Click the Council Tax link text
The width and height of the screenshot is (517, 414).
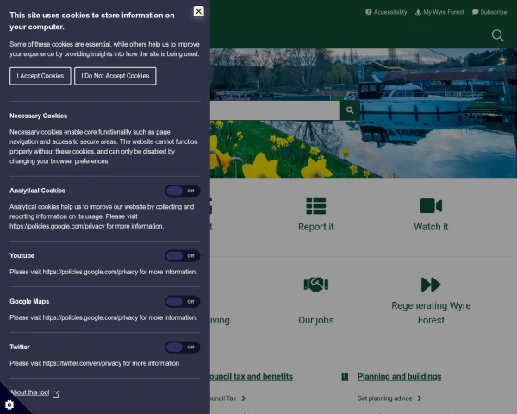tap(223, 398)
